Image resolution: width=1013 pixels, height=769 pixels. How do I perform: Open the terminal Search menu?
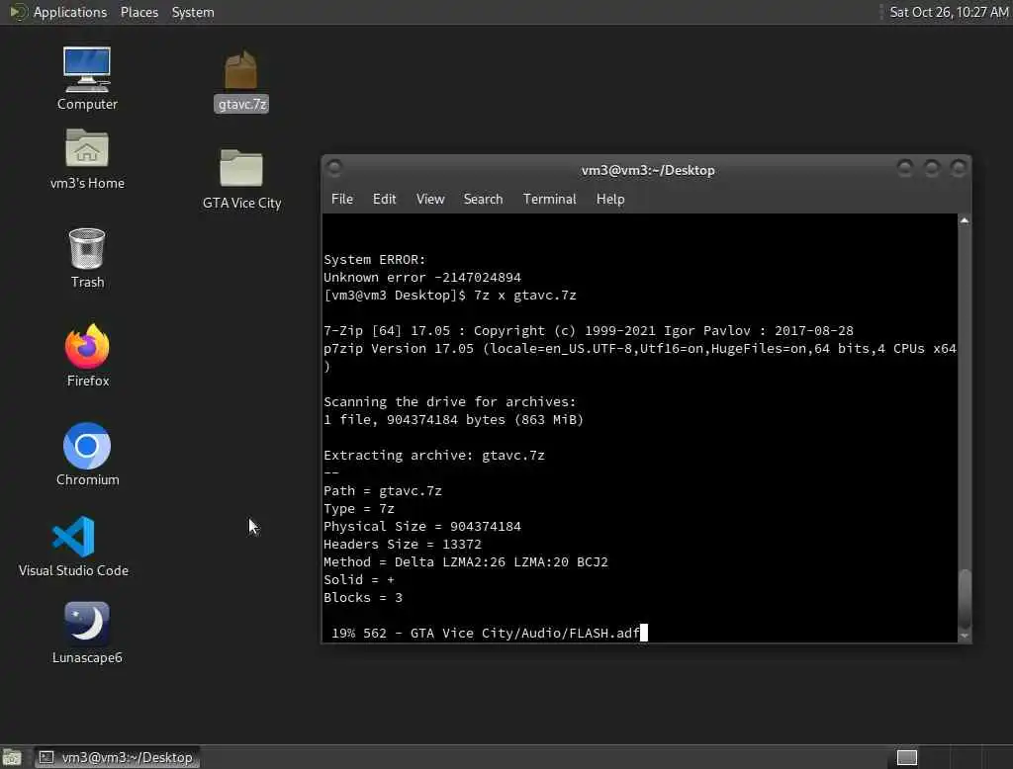pyautogui.click(x=483, y=199)
